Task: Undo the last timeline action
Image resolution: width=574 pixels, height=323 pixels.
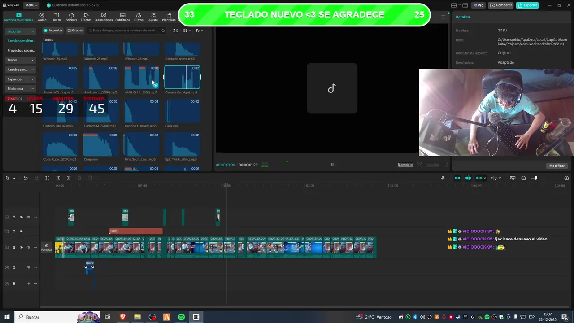Action: 26,178
